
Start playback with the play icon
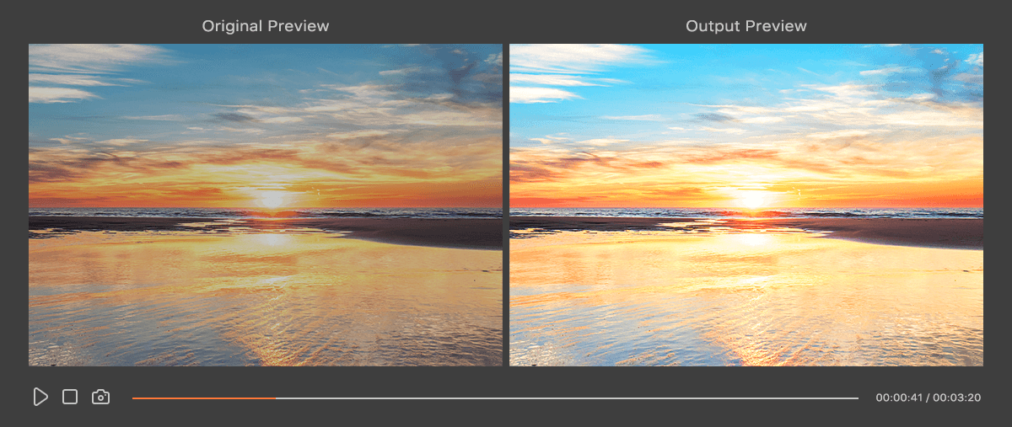click(40, 397)
